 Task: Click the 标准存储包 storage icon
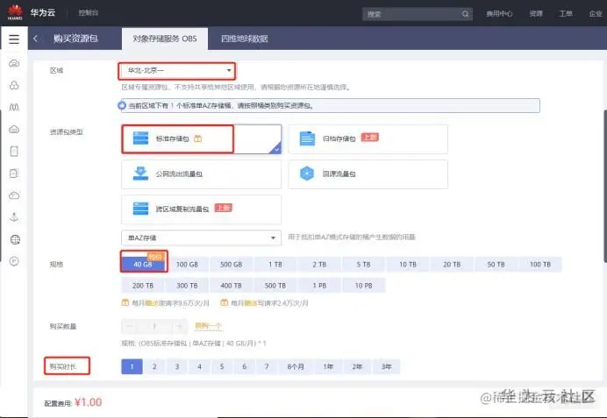click(x=140, y=138)
